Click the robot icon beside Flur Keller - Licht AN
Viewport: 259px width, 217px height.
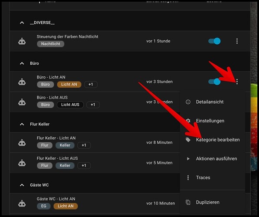coord(22,143)
